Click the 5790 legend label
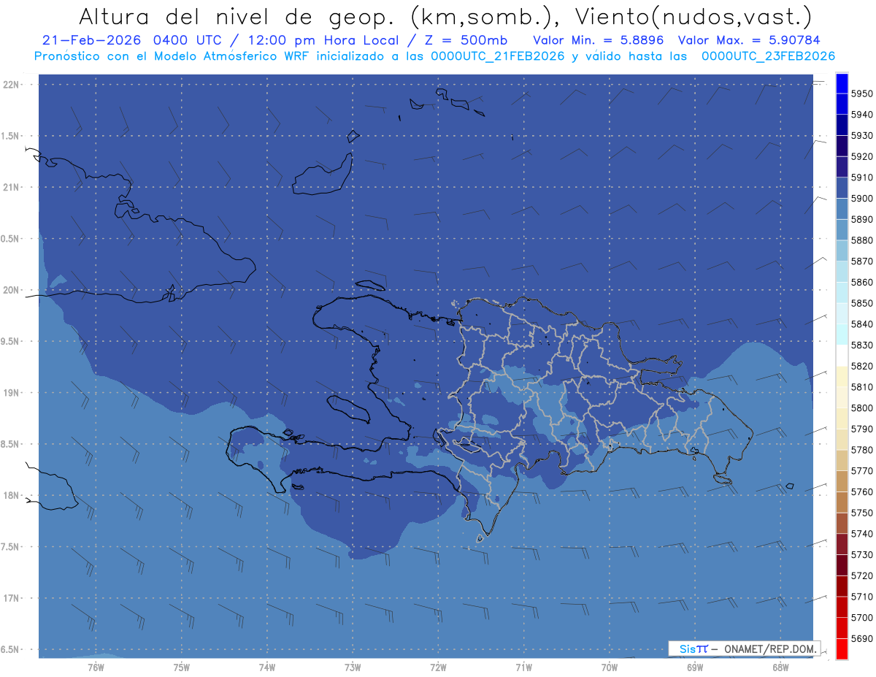The height and width of the screenshot is (677, 876). [862, 429]
